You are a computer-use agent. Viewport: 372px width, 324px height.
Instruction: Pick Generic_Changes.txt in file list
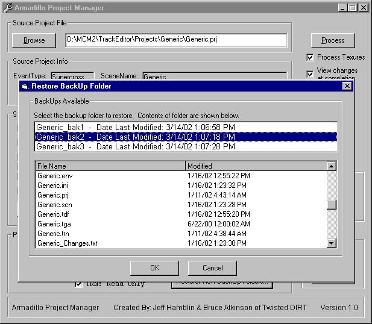point(67,243)
